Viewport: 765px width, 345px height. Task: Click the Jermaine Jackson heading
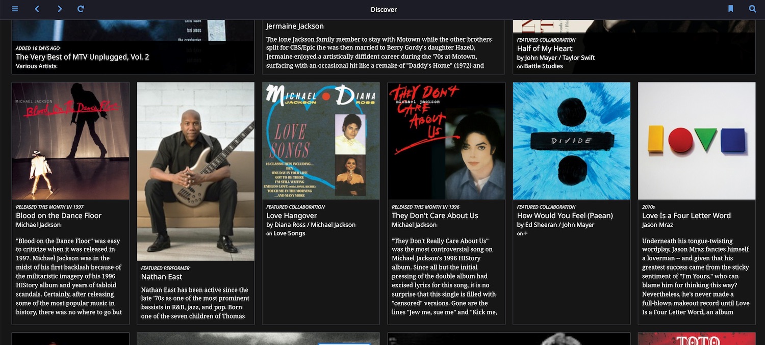(x=295, y=26)
